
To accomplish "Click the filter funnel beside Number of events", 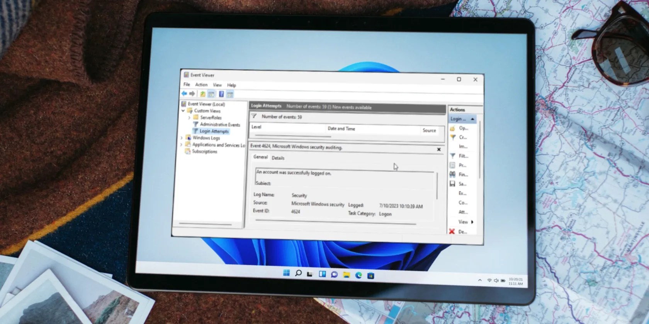I will click(254, 116).
